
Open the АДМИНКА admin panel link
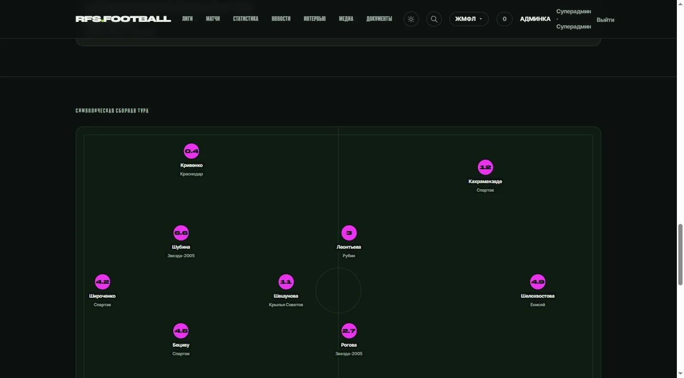(x=535, y=19)
